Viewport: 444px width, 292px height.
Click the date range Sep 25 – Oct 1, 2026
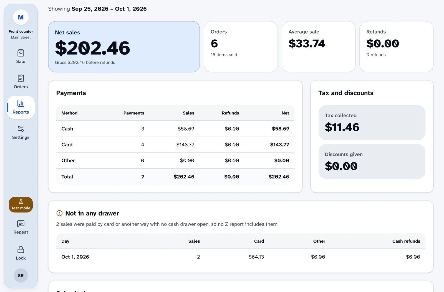point(109,9)
